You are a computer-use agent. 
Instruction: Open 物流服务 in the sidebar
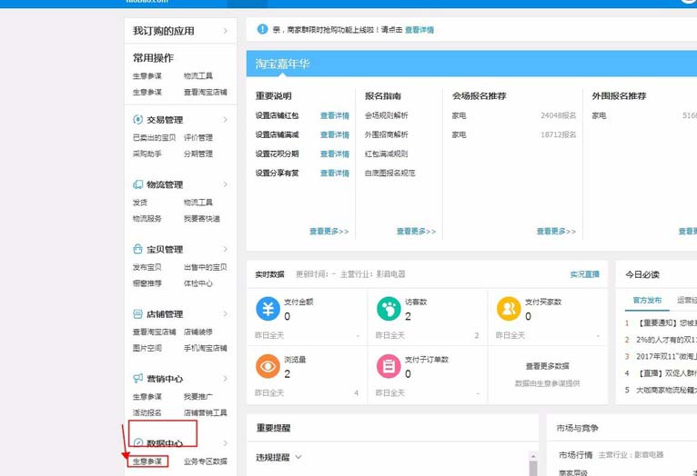(x=147, y=219)
